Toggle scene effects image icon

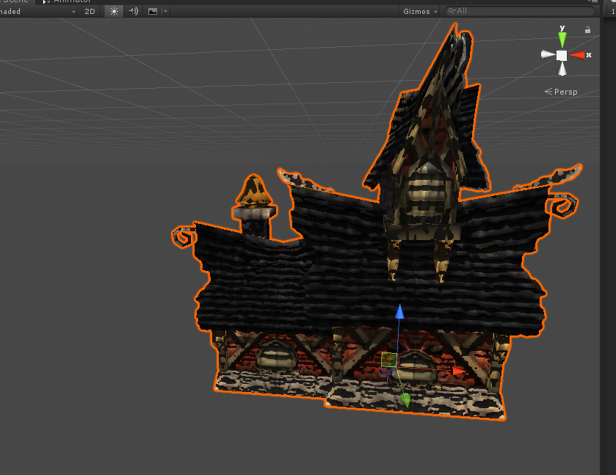[153, 12]
